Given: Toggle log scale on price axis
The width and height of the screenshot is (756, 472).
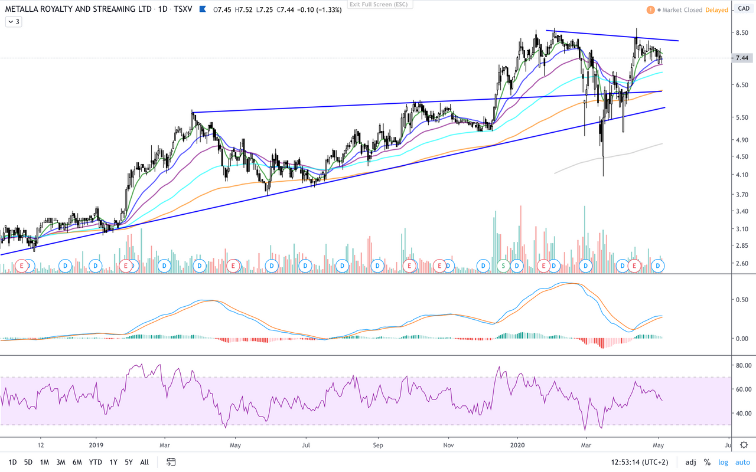Looking at the screenshot, I should tap(723, 463).
